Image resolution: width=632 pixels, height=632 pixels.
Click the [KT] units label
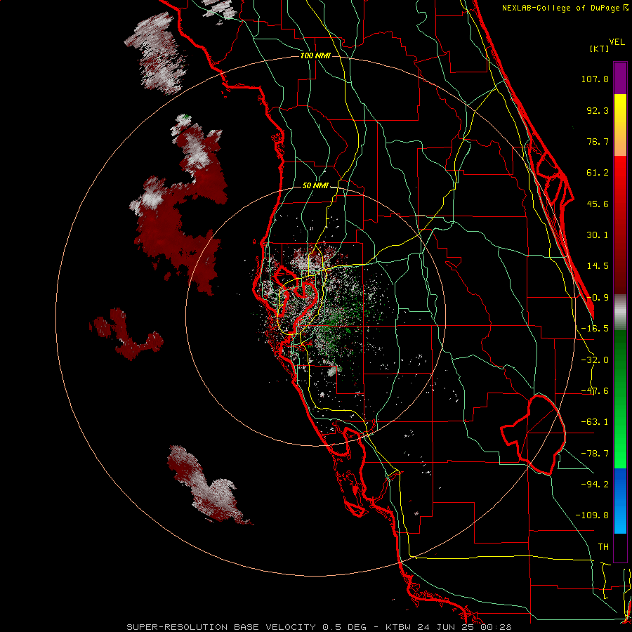point(600,48)
